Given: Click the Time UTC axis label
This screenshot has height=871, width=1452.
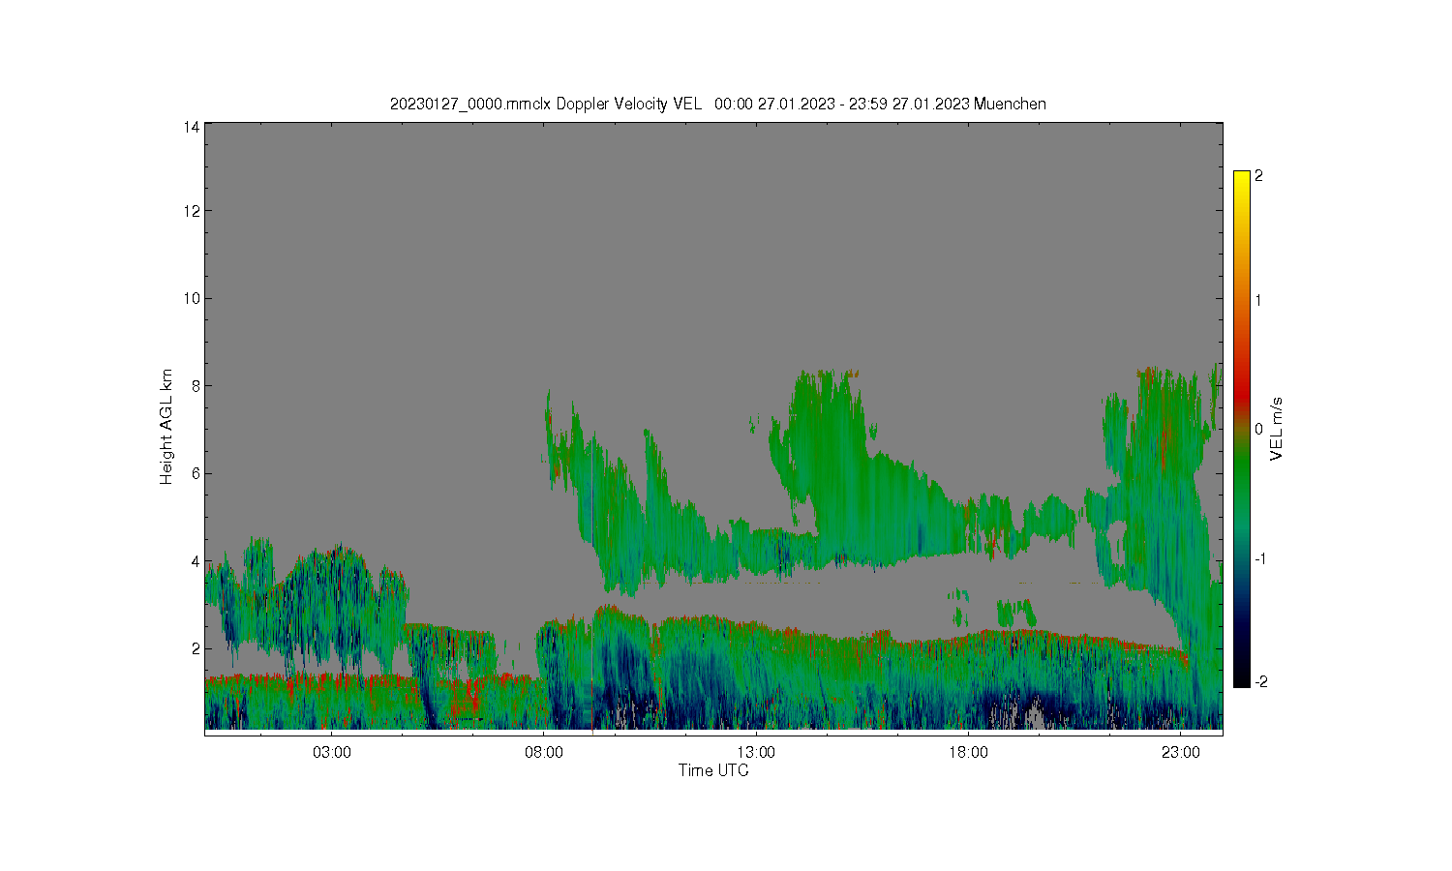Looking at the screenshot, I should click(x=713, y=770).
